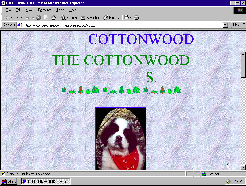Expand the address bar dropdown
This screenshot has width=246, height=186.
coord(225,25)
